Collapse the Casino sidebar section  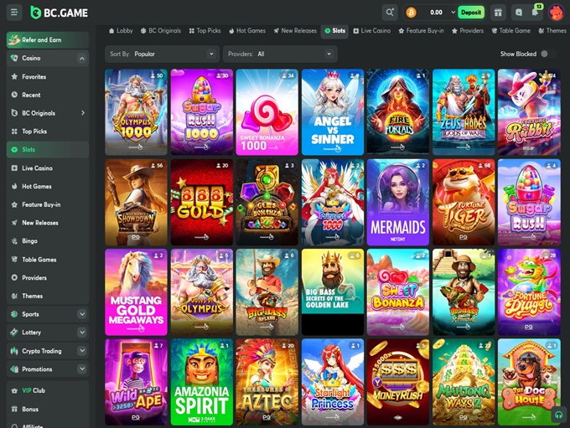[81, 59]
